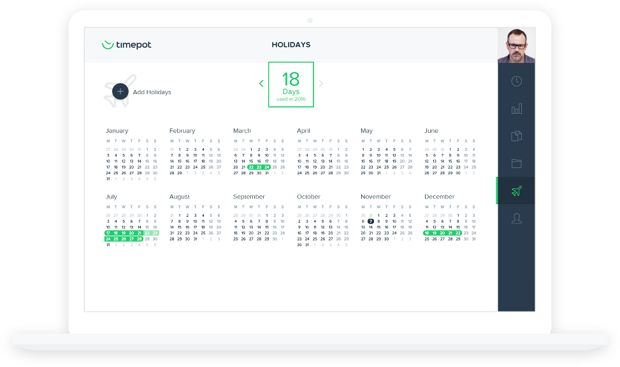The height and width of the screenshot is (367, 620).
Task: Select the July month heading
Action: [x=112, y=197]
